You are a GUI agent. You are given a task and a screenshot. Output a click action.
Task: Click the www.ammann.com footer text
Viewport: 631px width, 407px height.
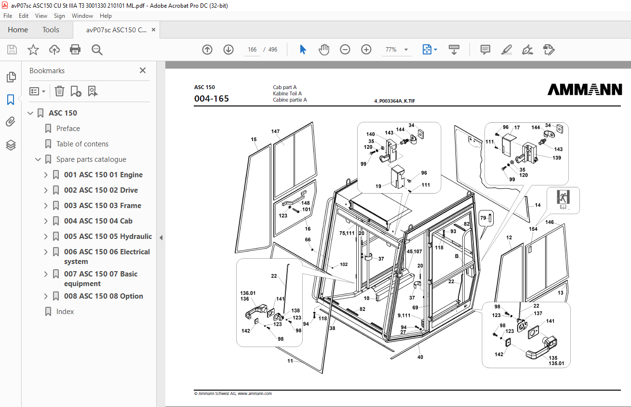(255, 394)
